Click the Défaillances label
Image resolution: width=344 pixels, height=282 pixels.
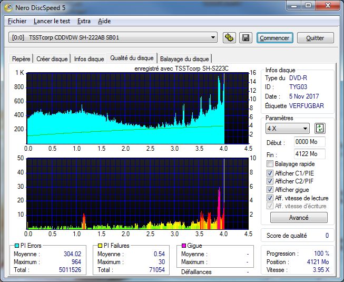[x=196, y=272]
